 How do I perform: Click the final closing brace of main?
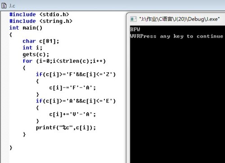pyautogui.click(x=11, y=148)
